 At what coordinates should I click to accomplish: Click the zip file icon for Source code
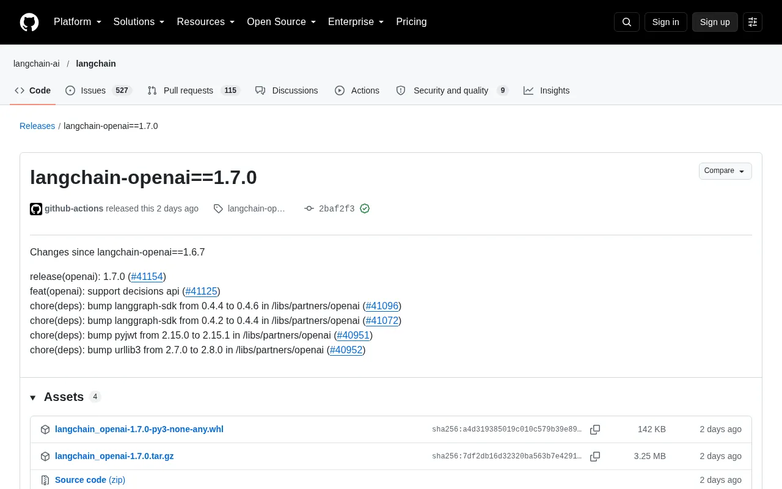[45, 480]
